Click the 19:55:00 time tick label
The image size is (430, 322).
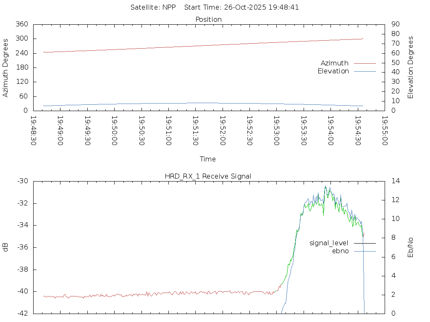click(385, 131)
